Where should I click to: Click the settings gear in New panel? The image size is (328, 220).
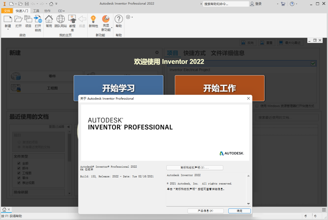coord(157,52)
